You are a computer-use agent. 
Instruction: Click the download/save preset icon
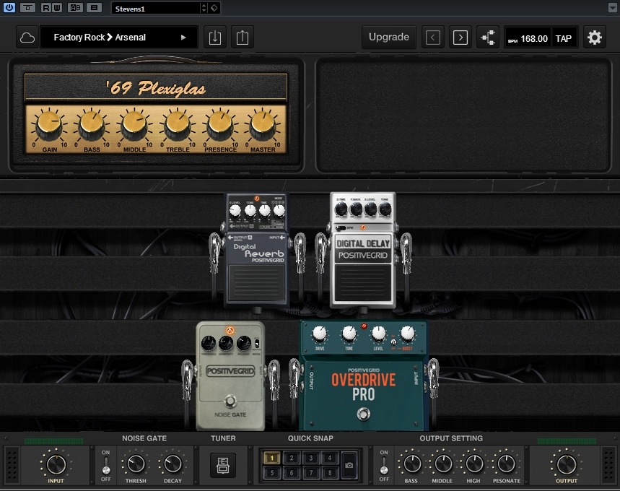214,38
